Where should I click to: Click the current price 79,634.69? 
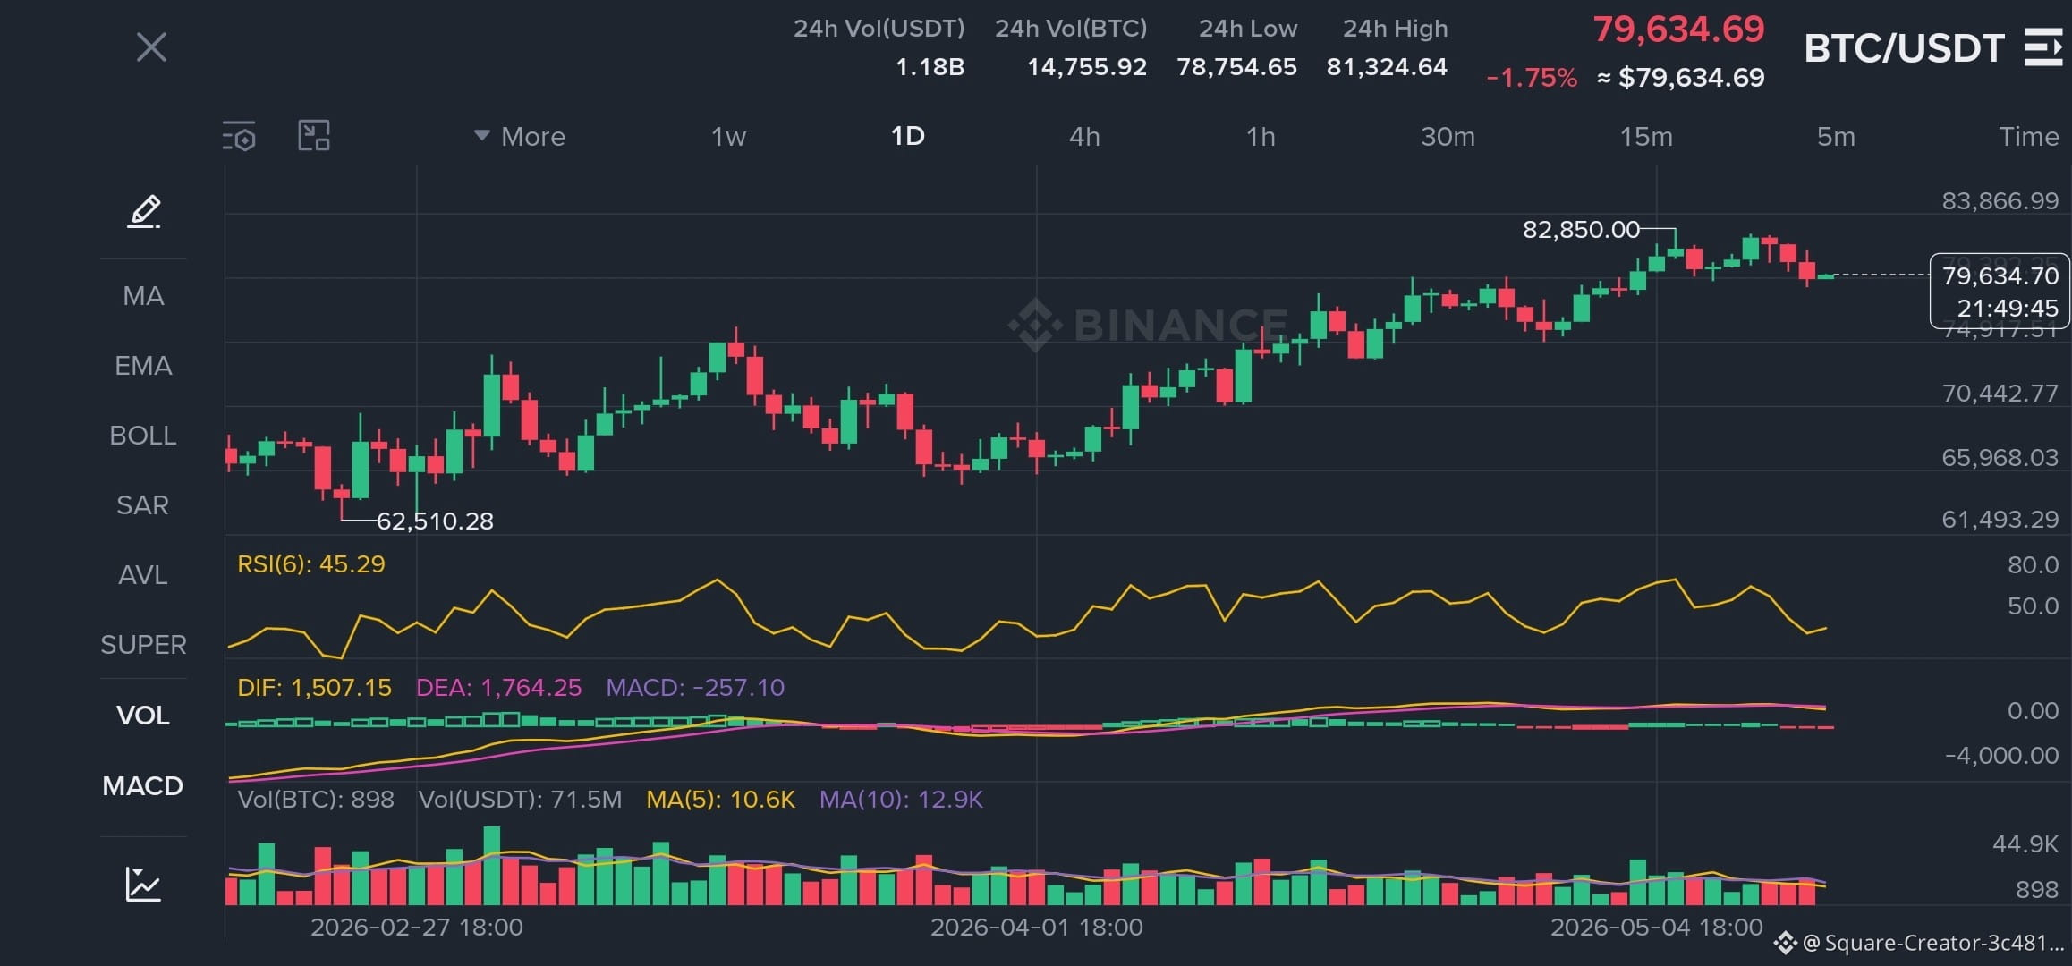(x=1678, y=30)
